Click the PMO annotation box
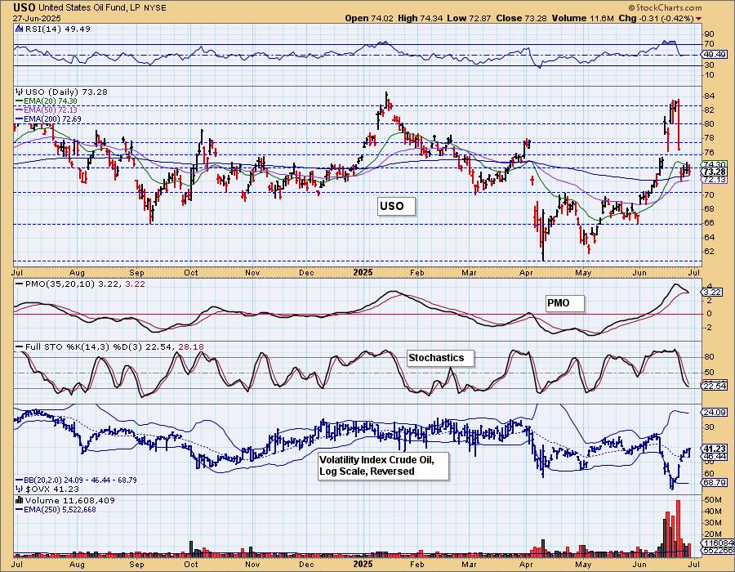 565,303
